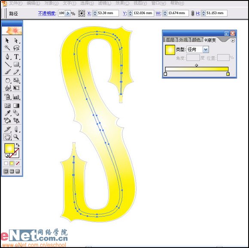Select the Gradient tool in toolbox
The height and width of the screenshot is (248, 249).
pyautogui.click(x=16, y=106)
